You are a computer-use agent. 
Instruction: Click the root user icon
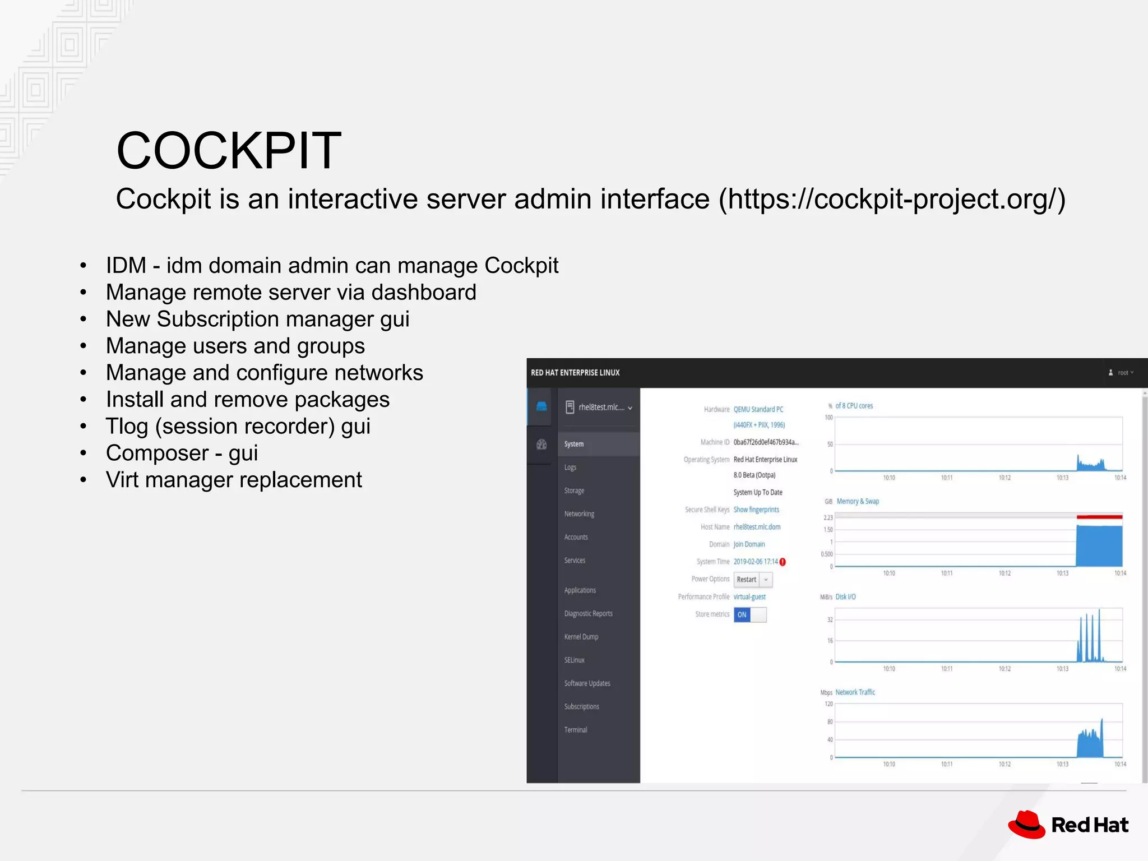[x=1110, y=373]
